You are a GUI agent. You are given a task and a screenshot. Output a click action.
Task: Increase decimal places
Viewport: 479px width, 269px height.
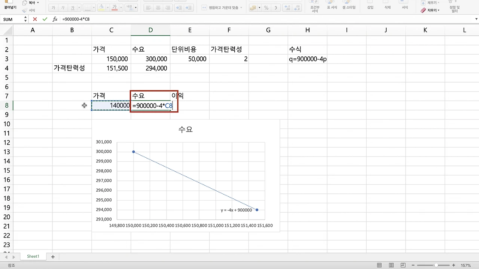[287, 7]
